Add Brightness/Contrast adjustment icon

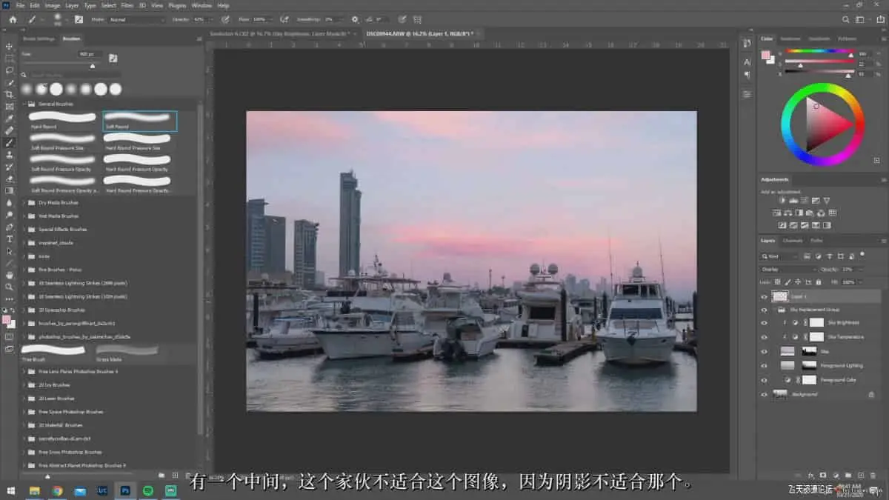782,201
